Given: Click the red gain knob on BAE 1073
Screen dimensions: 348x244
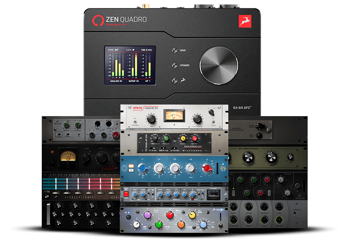Looking at the screenshot, I should 208,168.
